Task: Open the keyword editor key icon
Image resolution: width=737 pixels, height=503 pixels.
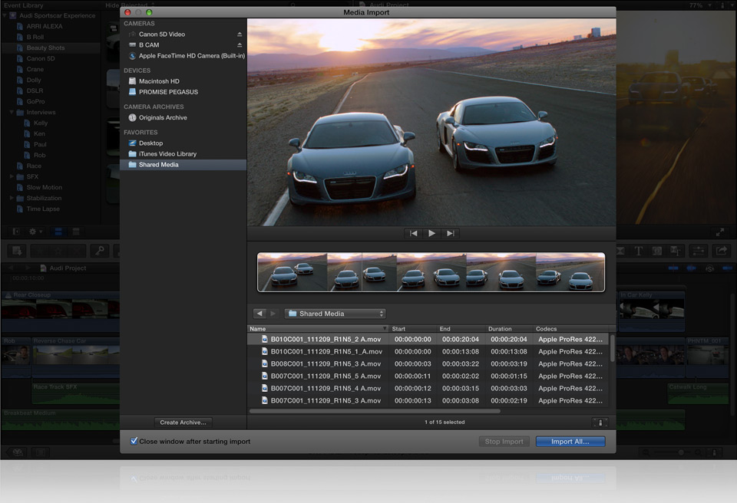Action: (100, 251)
